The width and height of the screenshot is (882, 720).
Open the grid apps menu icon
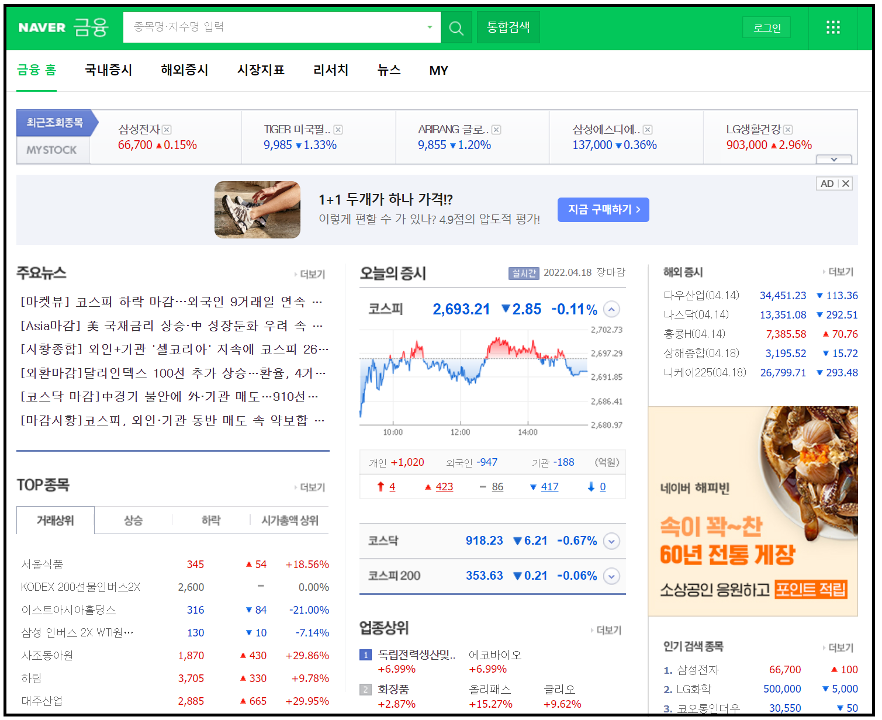click(833, 27)
